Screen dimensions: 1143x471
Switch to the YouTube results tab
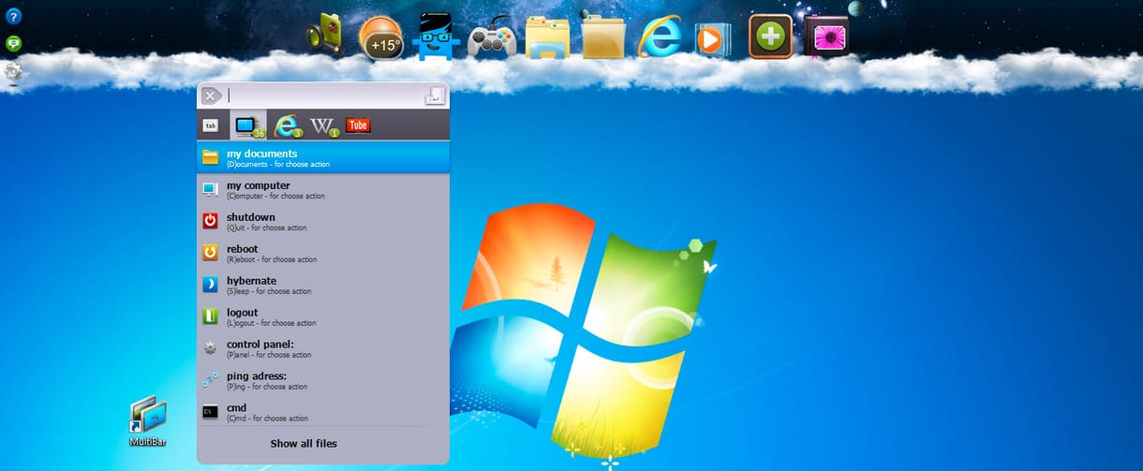tap(358, 125)
